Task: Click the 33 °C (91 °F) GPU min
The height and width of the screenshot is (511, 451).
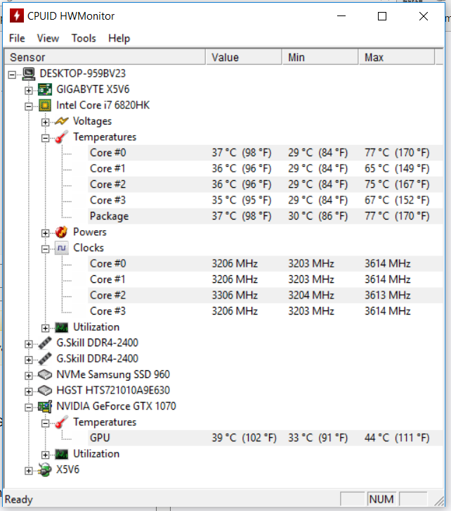Action: coord(318,438)
